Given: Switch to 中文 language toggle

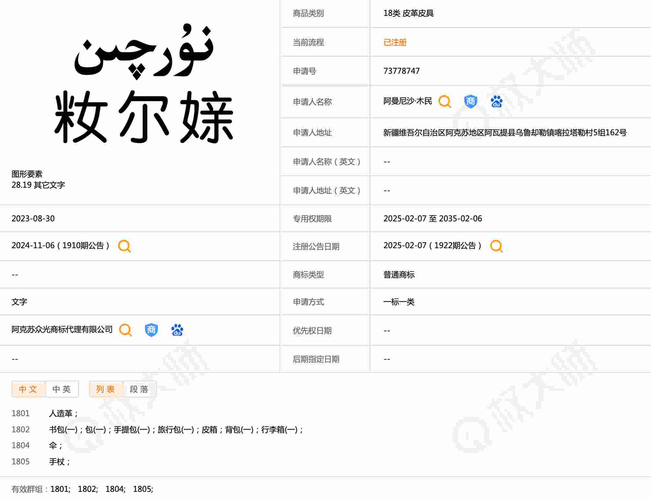Looking at the screenshot, I should pos(28,389).
